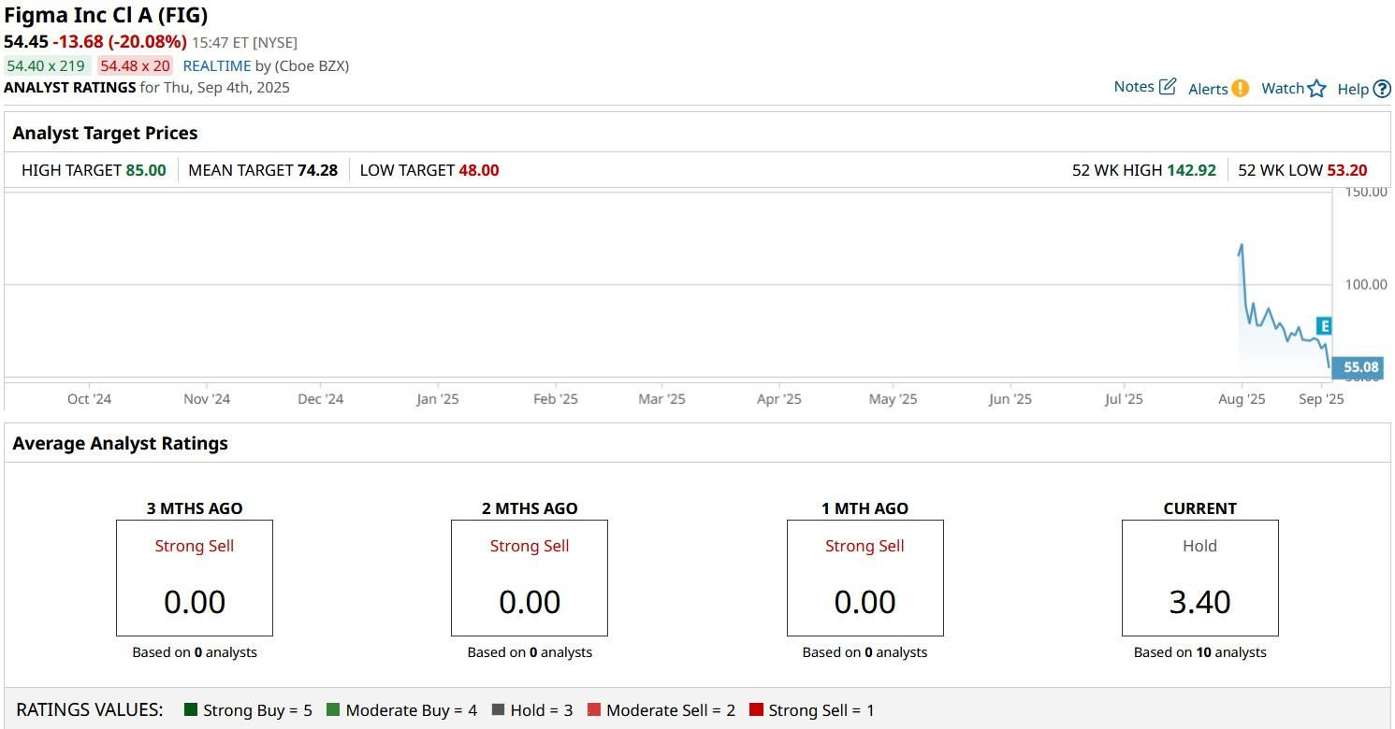Click the red ask quote 54.48 x 20
Image resolution: width=1395 pixels, height=729 pixels.
click(x=136, y=65)
